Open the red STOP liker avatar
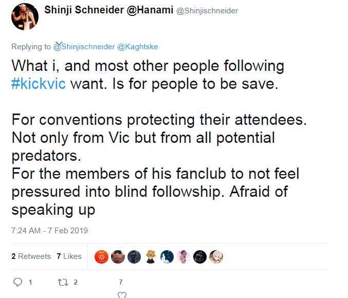This screenshot has height=298, width=348. 101,257
